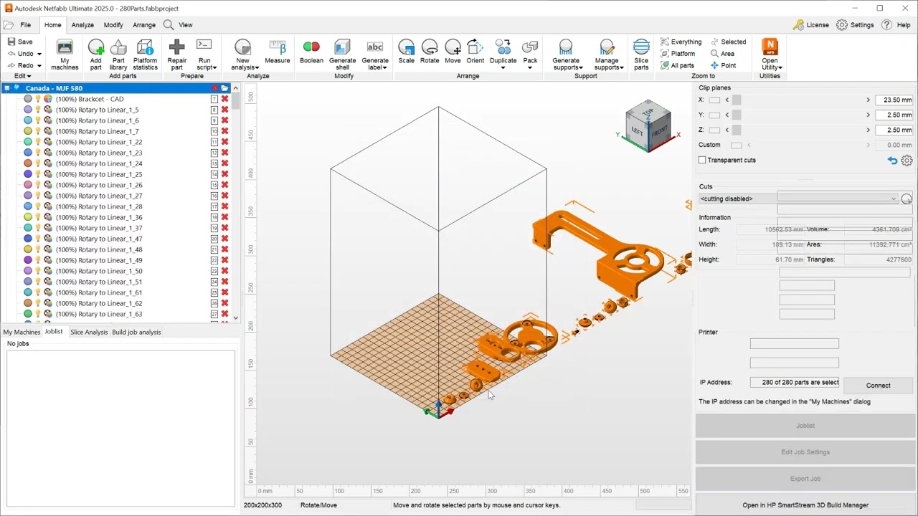
Task: Toggle visibility bulb of Rotary to Linear_1_36
Action: click(x=38, y=217)
